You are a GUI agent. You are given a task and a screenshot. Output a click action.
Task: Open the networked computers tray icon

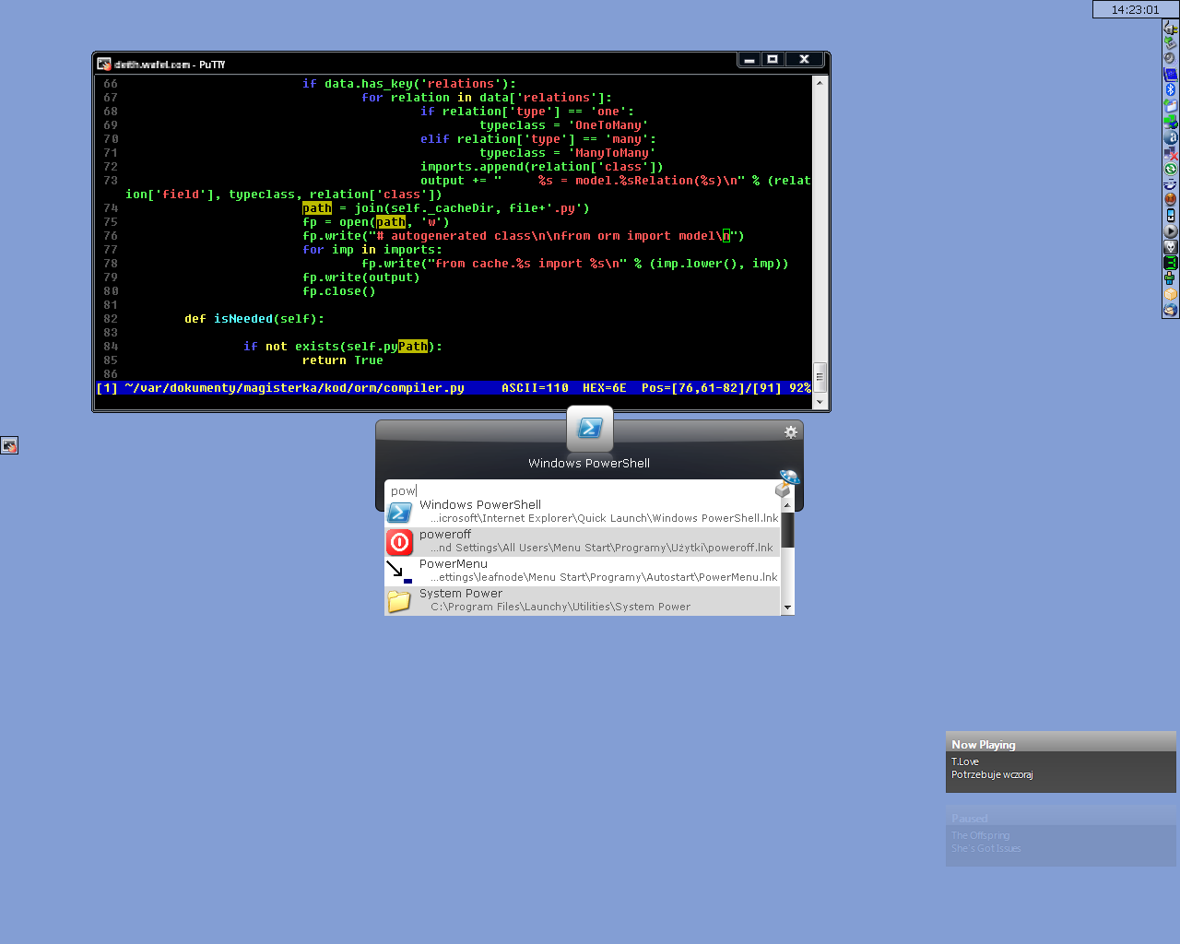tap(1171, 122)
